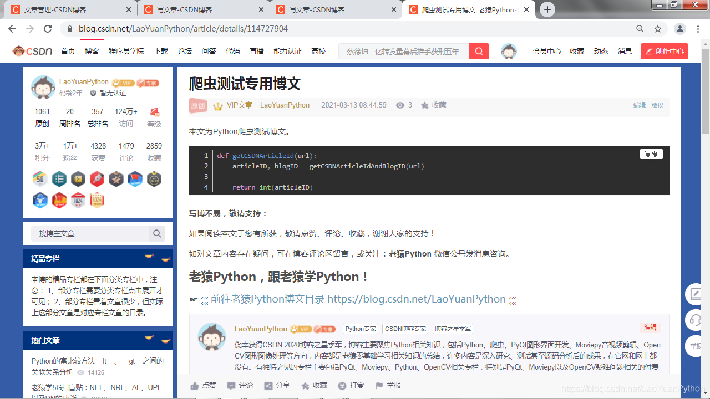
Task: Open 能力认证 in navigation
Action: pyautogui.click(x=288, y=51)
